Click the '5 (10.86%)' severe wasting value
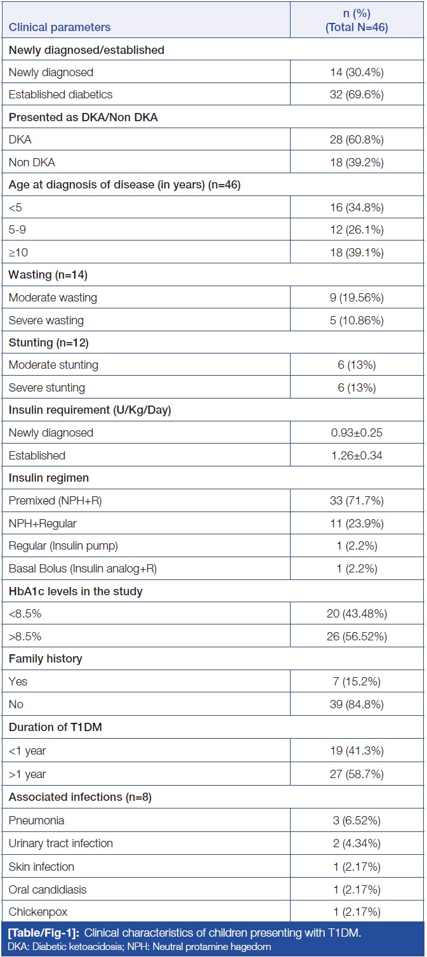427x957 pixels. tap(356, 320)
